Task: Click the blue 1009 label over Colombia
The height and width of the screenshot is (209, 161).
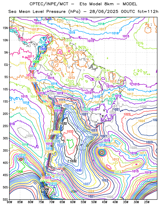Action: click(43, 49)
